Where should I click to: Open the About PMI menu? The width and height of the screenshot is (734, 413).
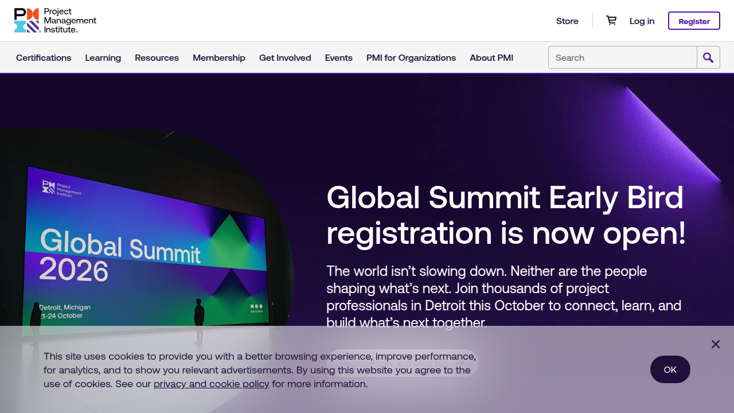point(491,57)
